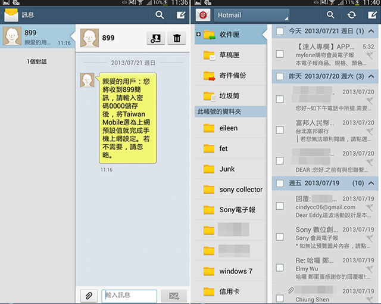
Task: Tap the Messages app envelope icon
Action: [x=11, y=15]
